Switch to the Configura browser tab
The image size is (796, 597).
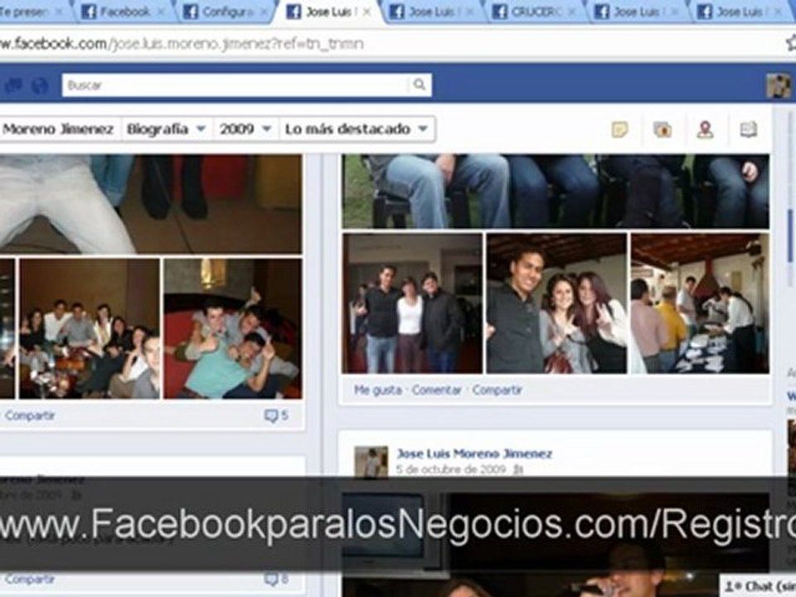click(x=226, y=11)
